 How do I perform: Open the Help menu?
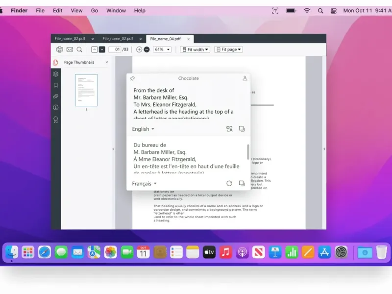tap(140, 11)
